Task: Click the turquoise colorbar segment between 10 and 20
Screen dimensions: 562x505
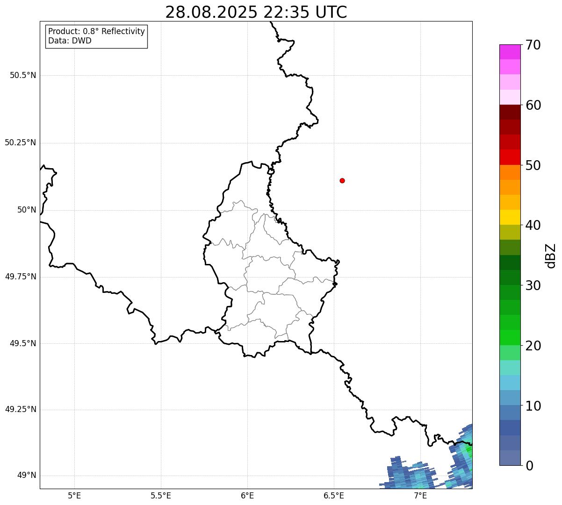Action: 510,368
